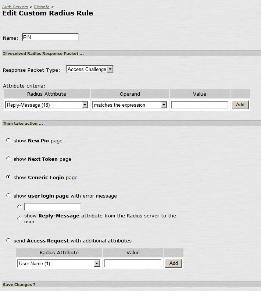Select 'show New Pin page' radio button

8,140
